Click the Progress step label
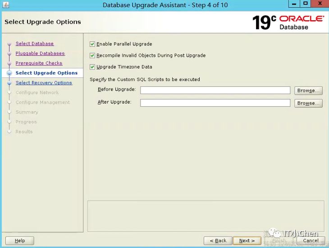 pyautogui.click(x=26, y=122)
